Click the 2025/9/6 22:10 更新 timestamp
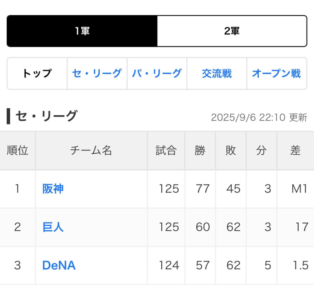Image resolution: width=314 pixels, height=285 pixels. (x=259, y=118)
